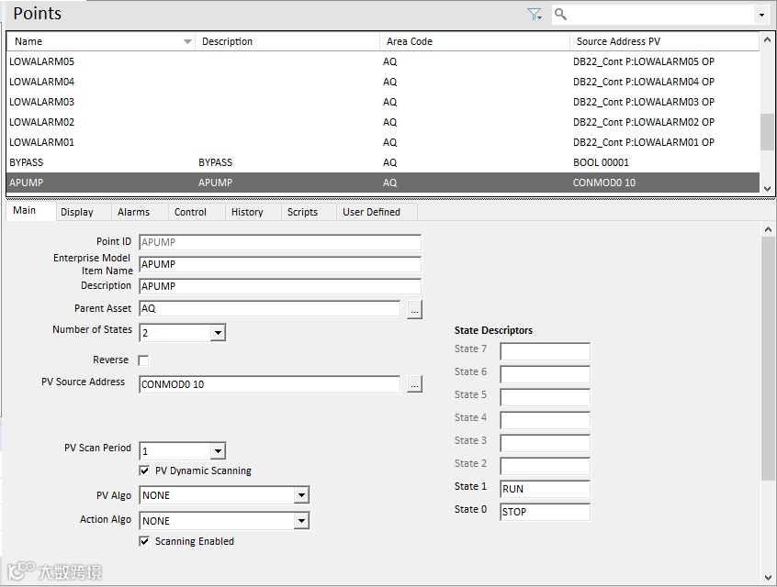The width and height of the screenshot is (777, 587).
Task: Select the LOWALARM05 point row
Action: pos(383,61)
